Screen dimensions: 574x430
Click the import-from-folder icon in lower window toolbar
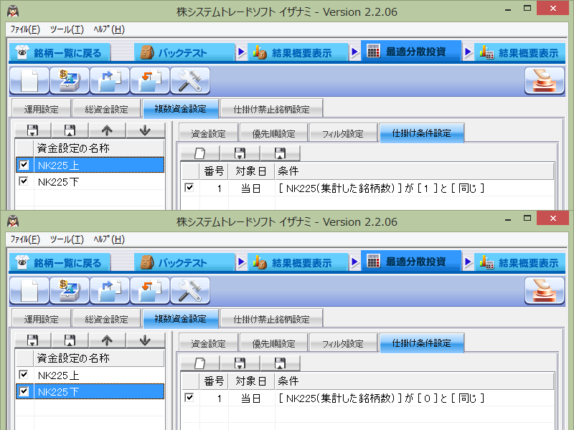pos(150,290)
